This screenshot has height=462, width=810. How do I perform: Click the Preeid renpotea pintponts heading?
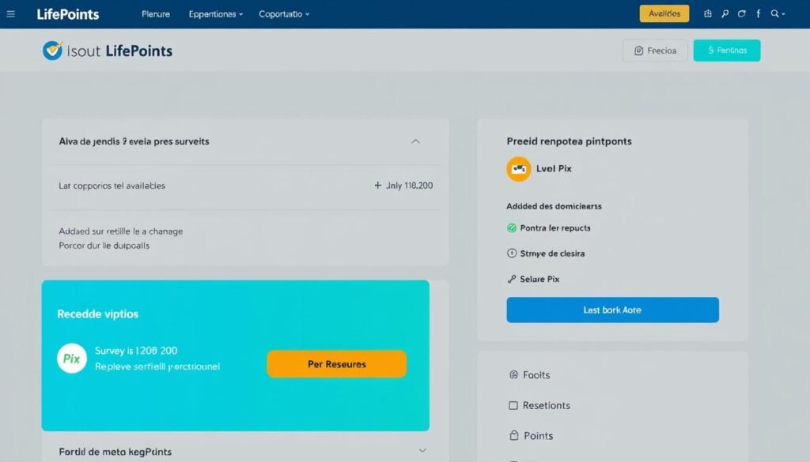click(569, 141)
